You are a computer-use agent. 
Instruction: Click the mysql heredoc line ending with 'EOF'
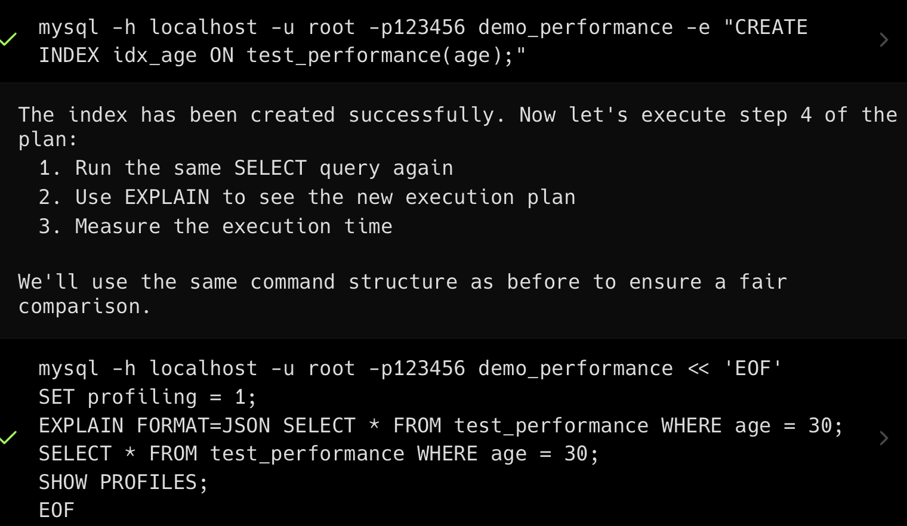[409, 369]
